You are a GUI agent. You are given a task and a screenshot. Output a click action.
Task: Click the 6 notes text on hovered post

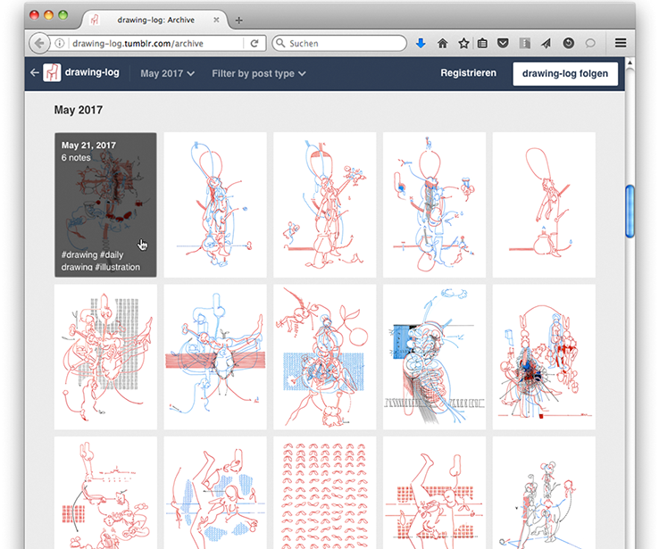pyautogui.click(x=76, y=157)
